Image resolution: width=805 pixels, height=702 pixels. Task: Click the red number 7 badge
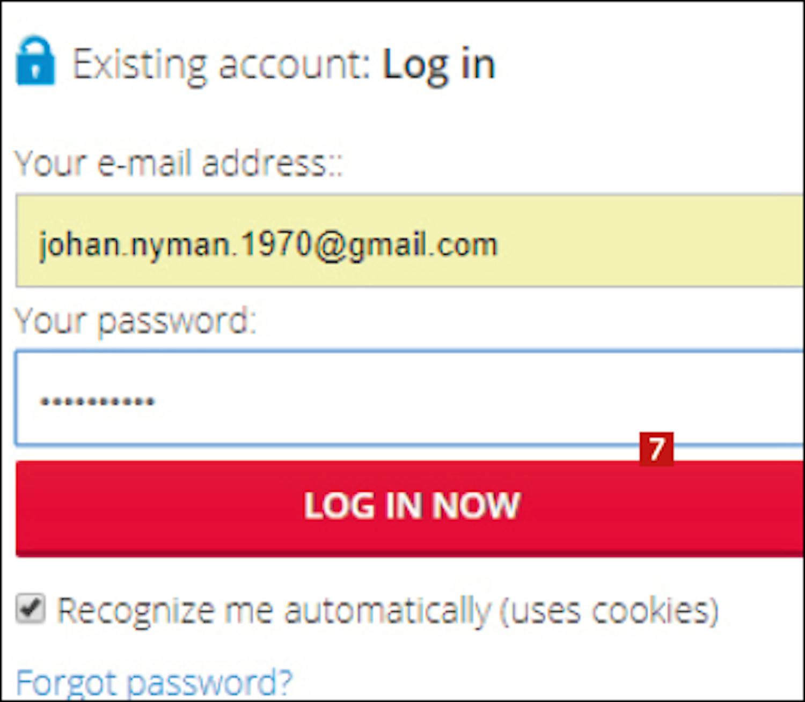click(x=656, y=449)
